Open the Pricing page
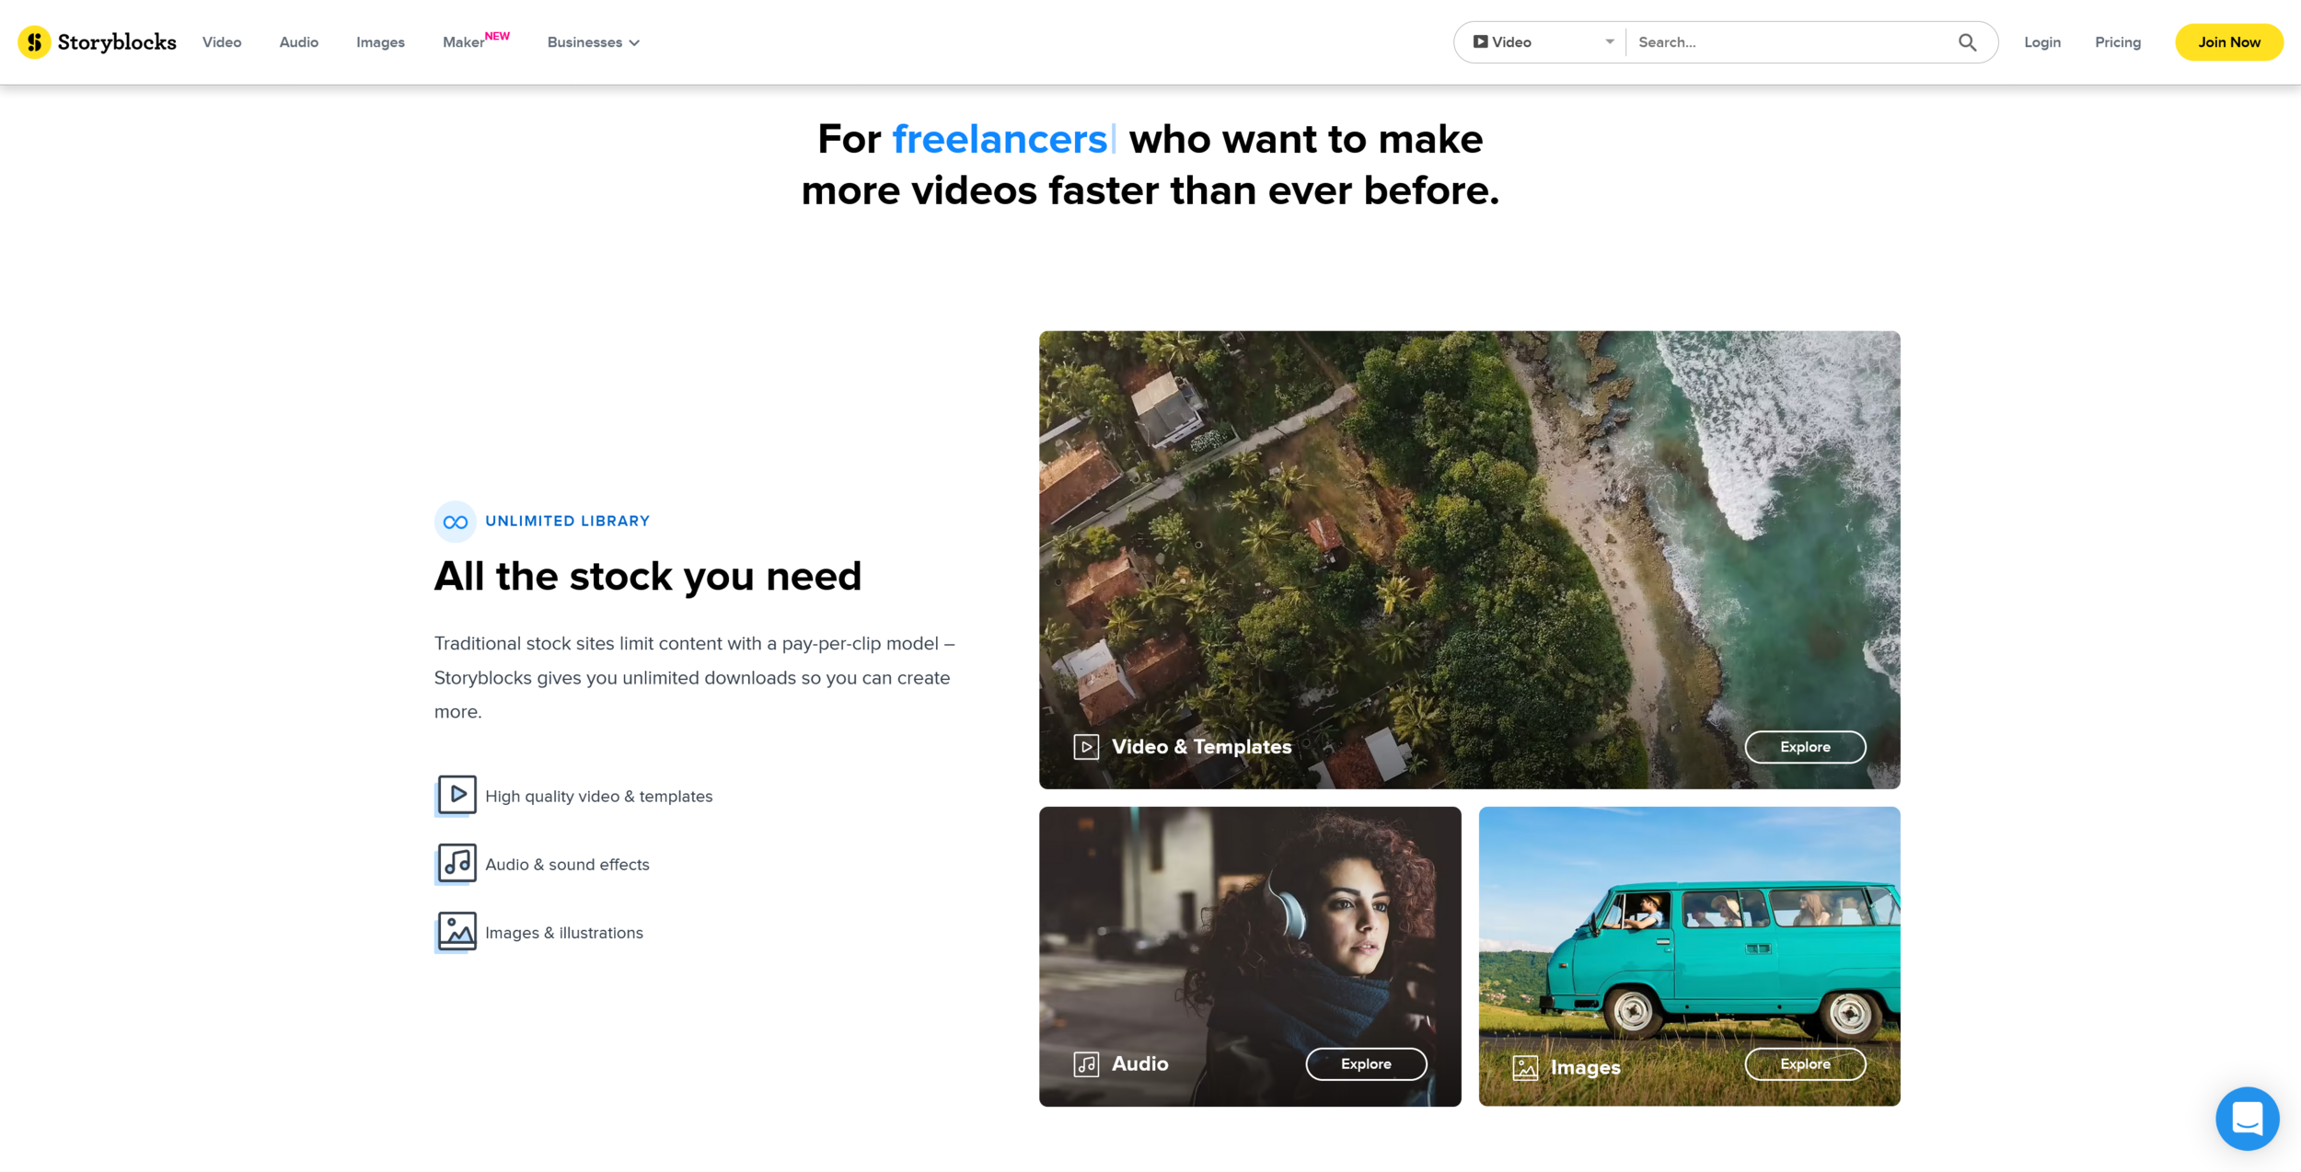 [x=2117, y=42]
